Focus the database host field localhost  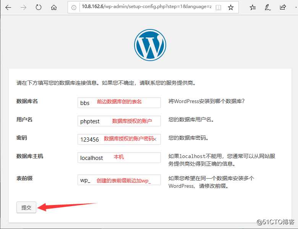pyautogui.click(x=119, y=158)
